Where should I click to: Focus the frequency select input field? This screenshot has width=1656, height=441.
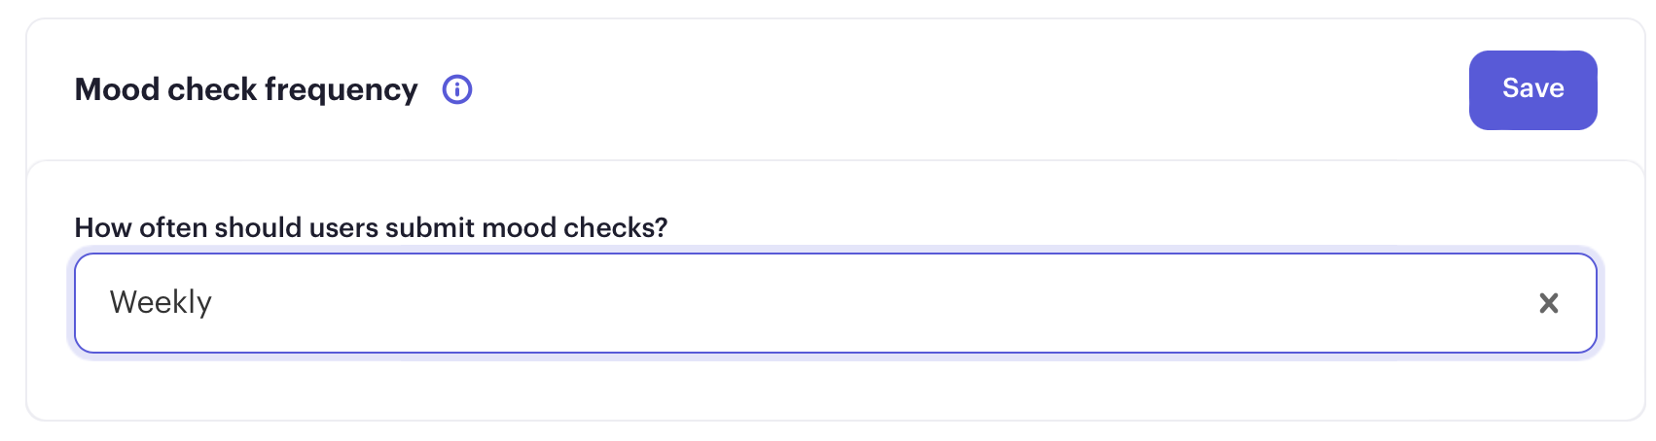click(x=835, y=303)
